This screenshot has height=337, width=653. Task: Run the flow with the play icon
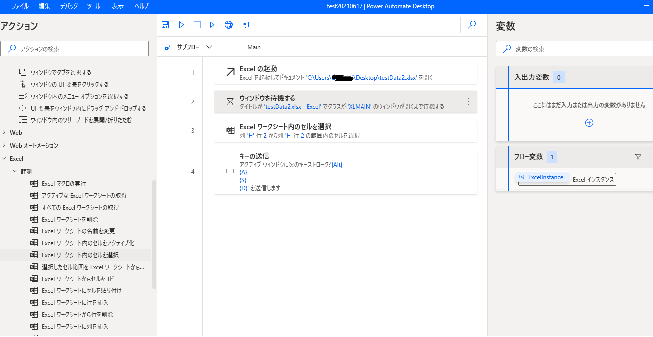point(182,25)
